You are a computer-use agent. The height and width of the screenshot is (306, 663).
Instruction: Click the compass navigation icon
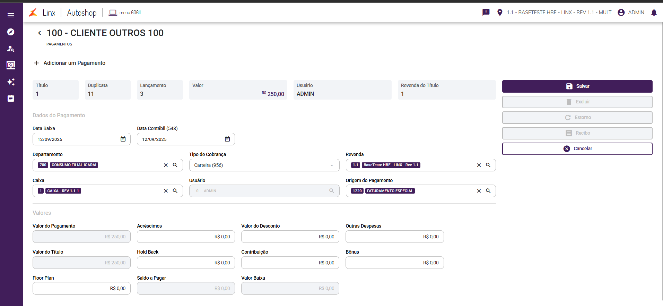11,32
